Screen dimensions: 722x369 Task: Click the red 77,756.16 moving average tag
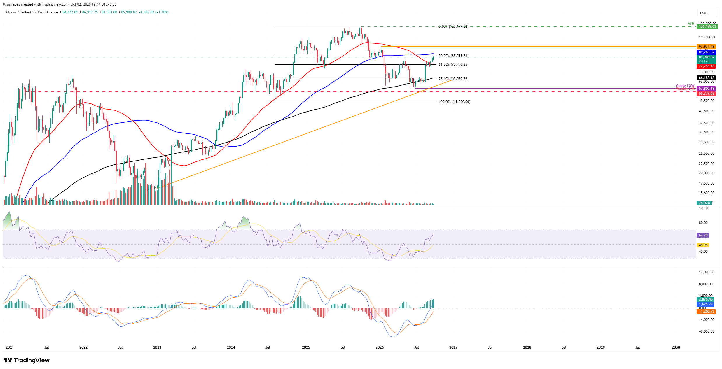[706, 66]
